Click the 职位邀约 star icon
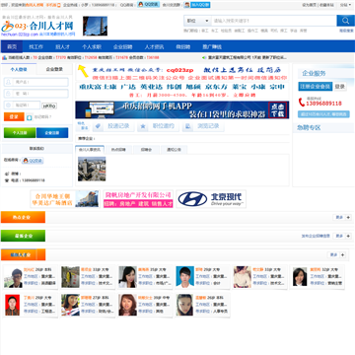Screen dimensions: 355x355 coord(142,126)
